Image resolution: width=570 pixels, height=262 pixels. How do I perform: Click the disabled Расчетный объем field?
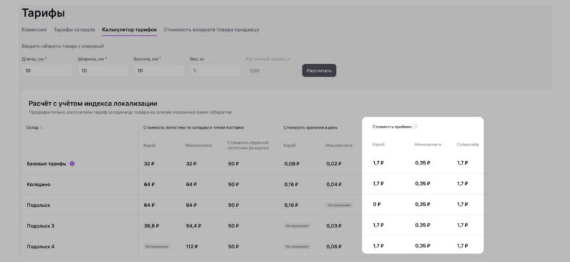[271, 71]
